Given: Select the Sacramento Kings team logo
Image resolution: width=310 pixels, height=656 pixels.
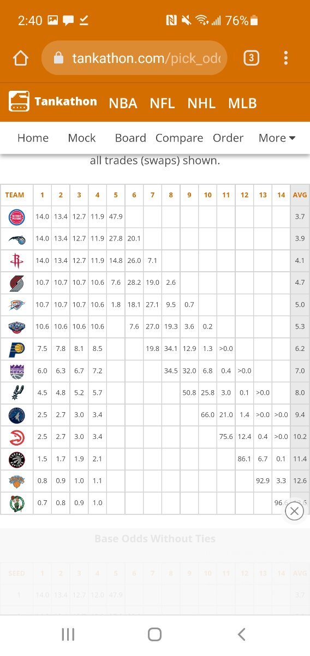Looking at the screenshot, I should [16, 371].
